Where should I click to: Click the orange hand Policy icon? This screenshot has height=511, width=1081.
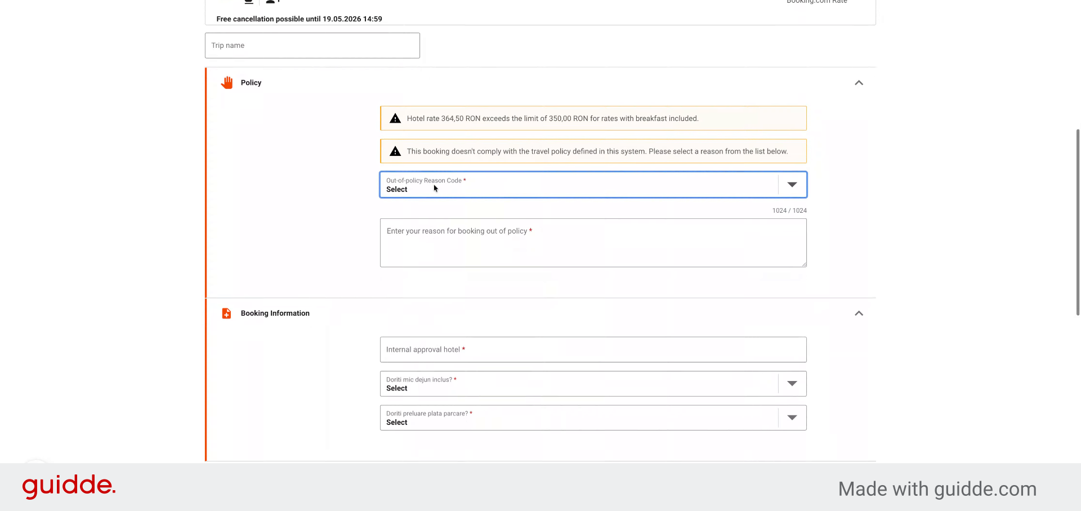227,83
